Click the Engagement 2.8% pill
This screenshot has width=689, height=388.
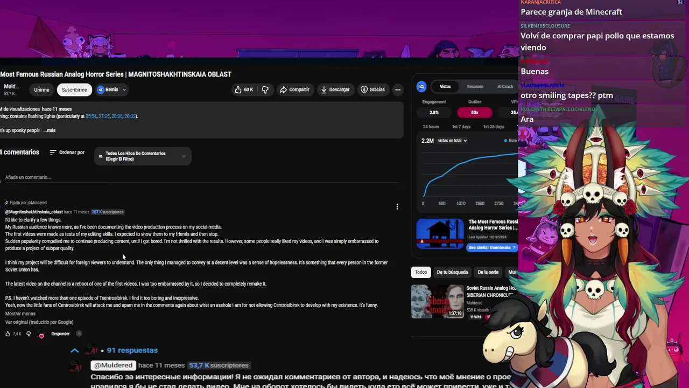[x=434, y=113]
